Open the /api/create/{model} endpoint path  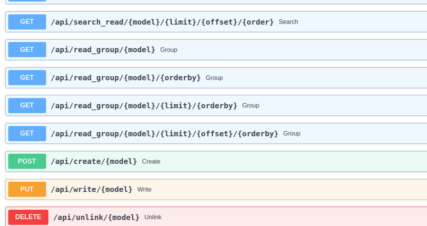pos(94,161)
